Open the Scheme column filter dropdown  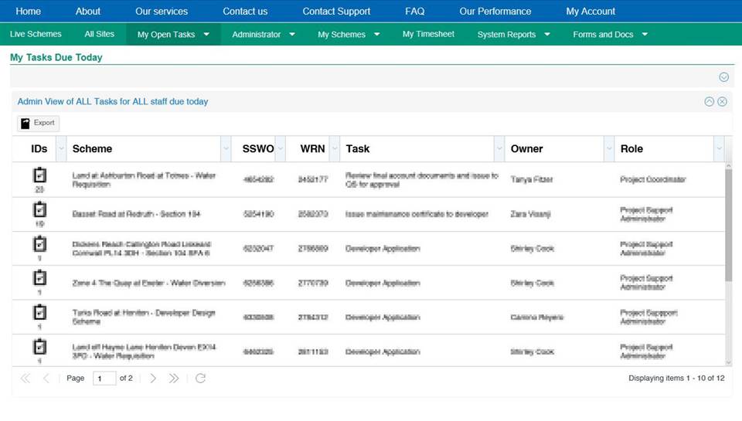[226, 149]
